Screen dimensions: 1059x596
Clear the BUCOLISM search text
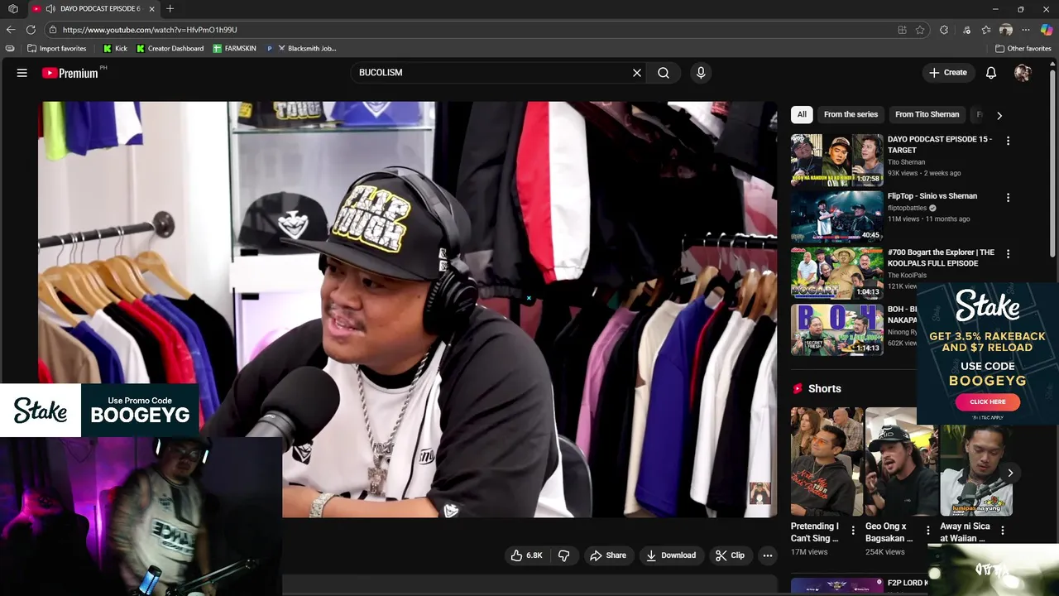pos(637,73)
